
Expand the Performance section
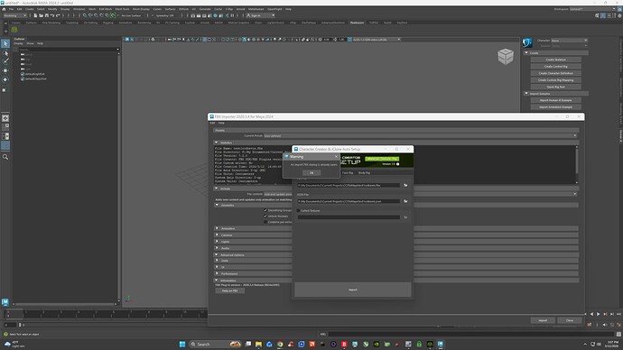tap(217, 273)
